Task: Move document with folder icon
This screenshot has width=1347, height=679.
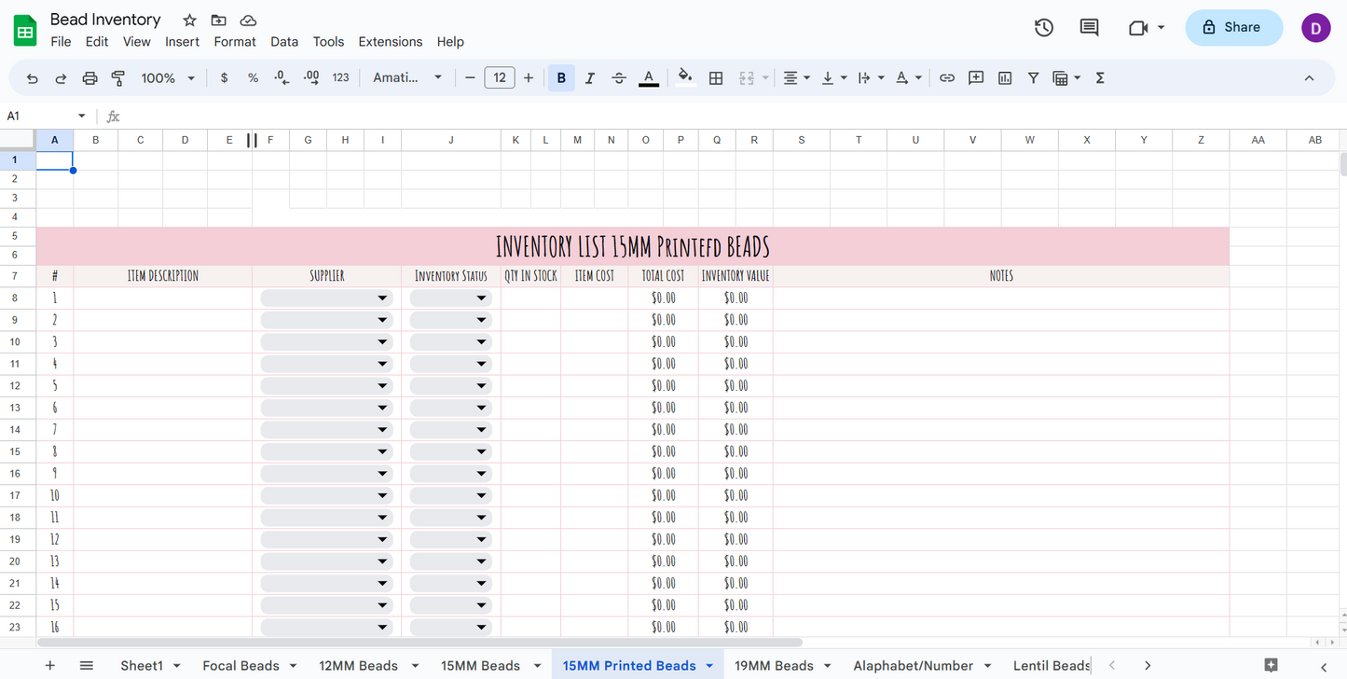Action: [x=218, y=20]
